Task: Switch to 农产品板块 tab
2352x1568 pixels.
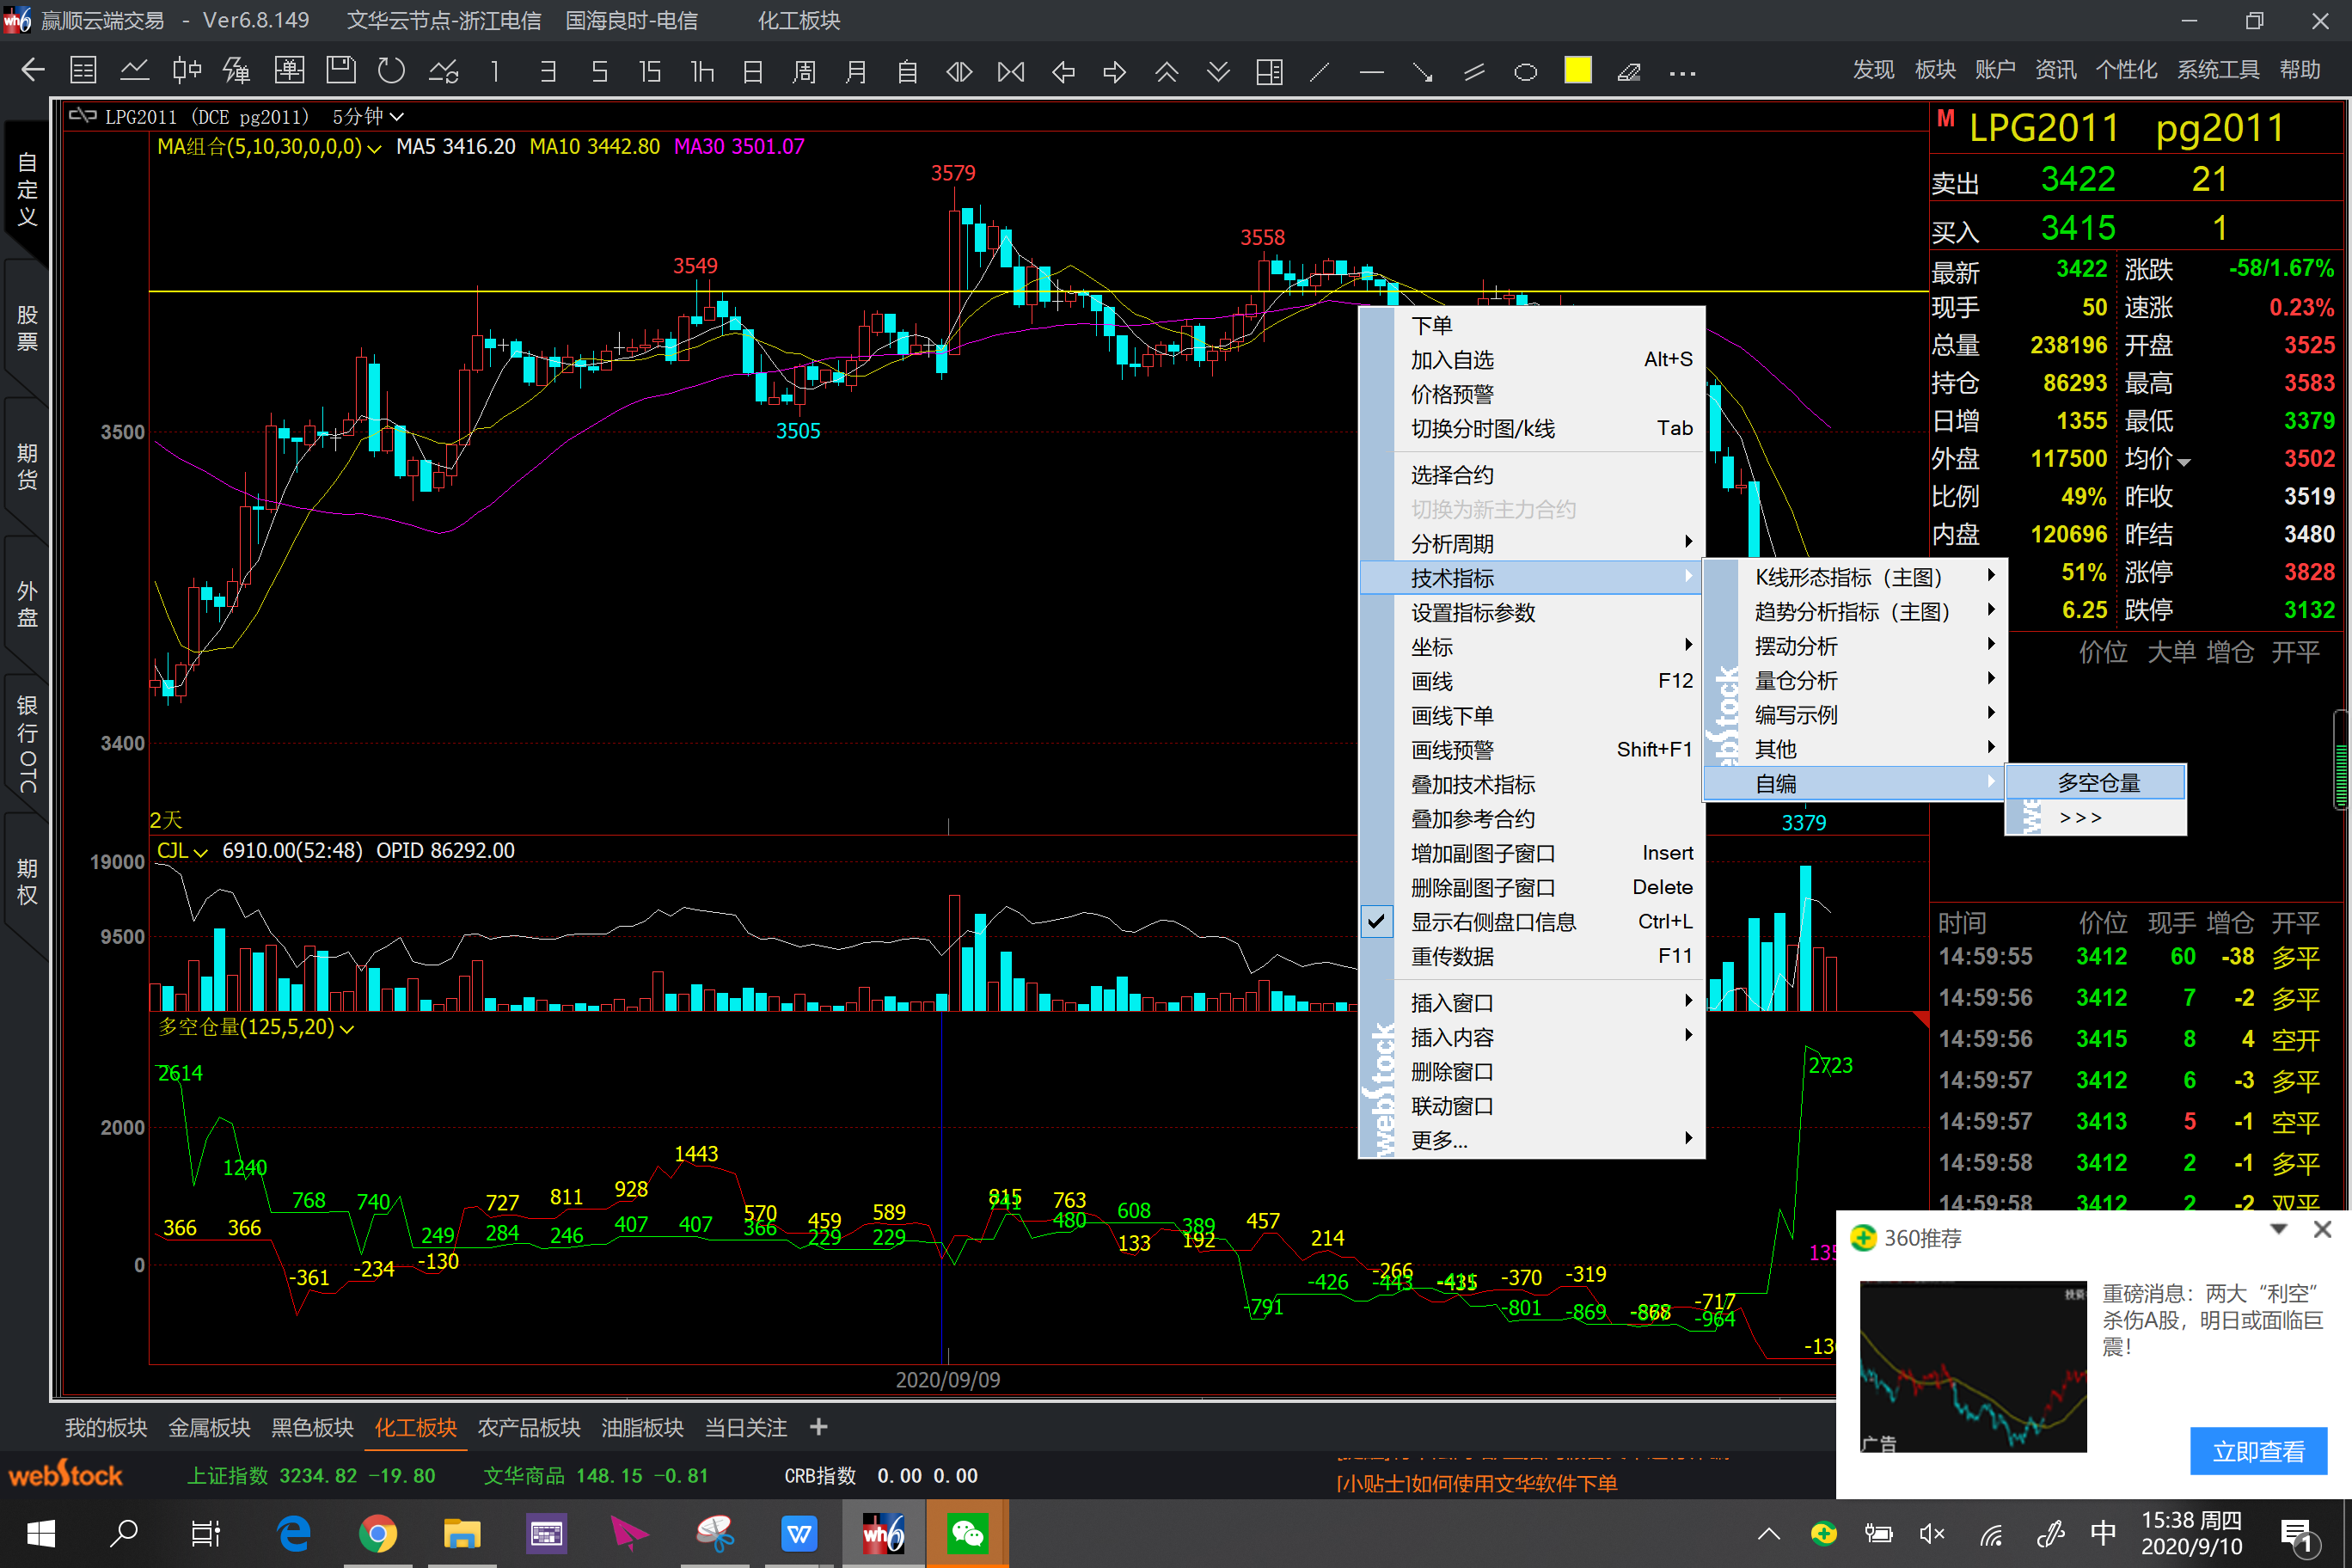Action: coord(529,1428)
